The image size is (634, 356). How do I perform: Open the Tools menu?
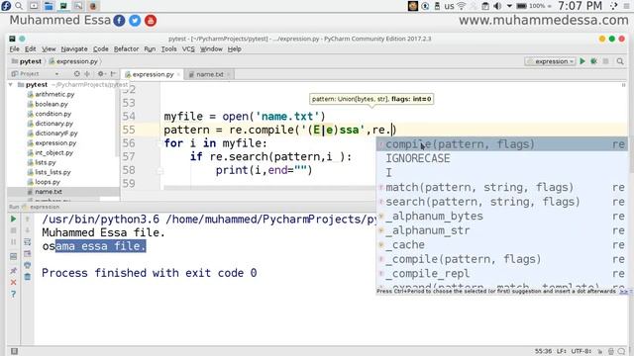(168, 48)
